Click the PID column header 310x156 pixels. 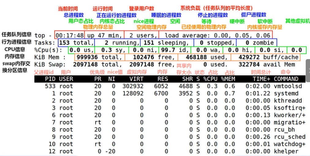(x=50, y=79)
